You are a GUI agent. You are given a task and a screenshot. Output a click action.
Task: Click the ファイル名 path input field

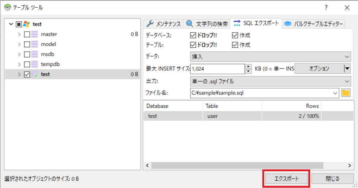click(x=263, y=93)
